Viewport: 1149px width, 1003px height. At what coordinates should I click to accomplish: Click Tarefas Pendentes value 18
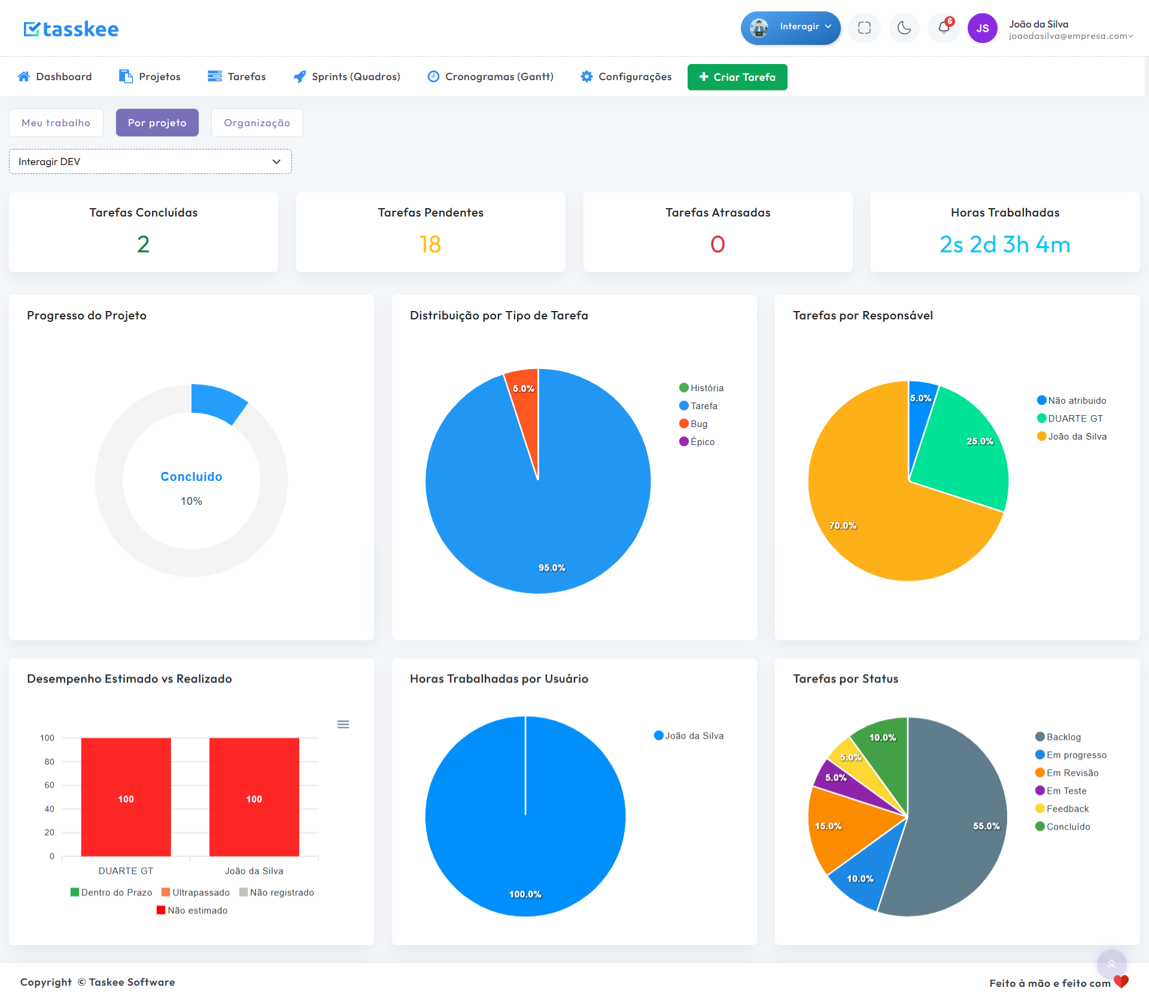point(430,244)
